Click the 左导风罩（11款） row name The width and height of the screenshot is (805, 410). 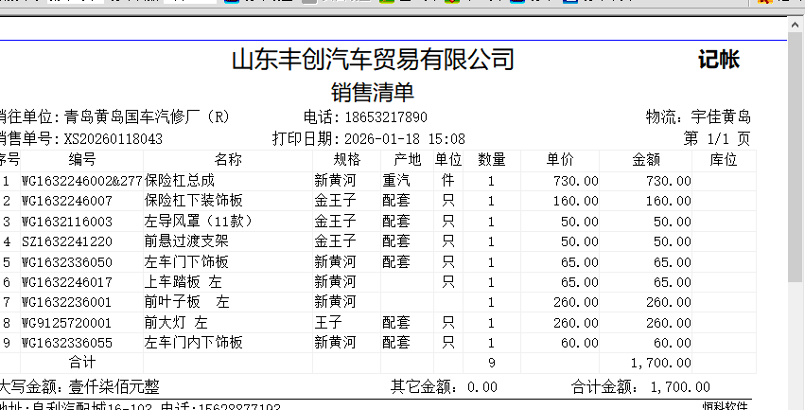(x=194, y=221)
